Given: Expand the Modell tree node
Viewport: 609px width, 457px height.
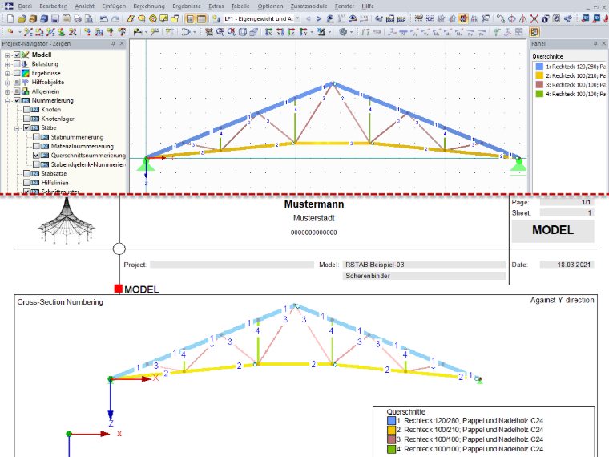Looking at the screenshot, I should tap(7, 55).
